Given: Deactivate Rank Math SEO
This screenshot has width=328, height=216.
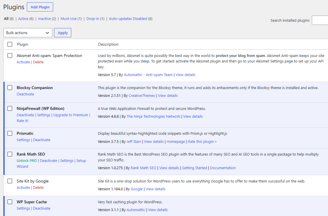Looking at the screenshot, I should pos(49,161).
